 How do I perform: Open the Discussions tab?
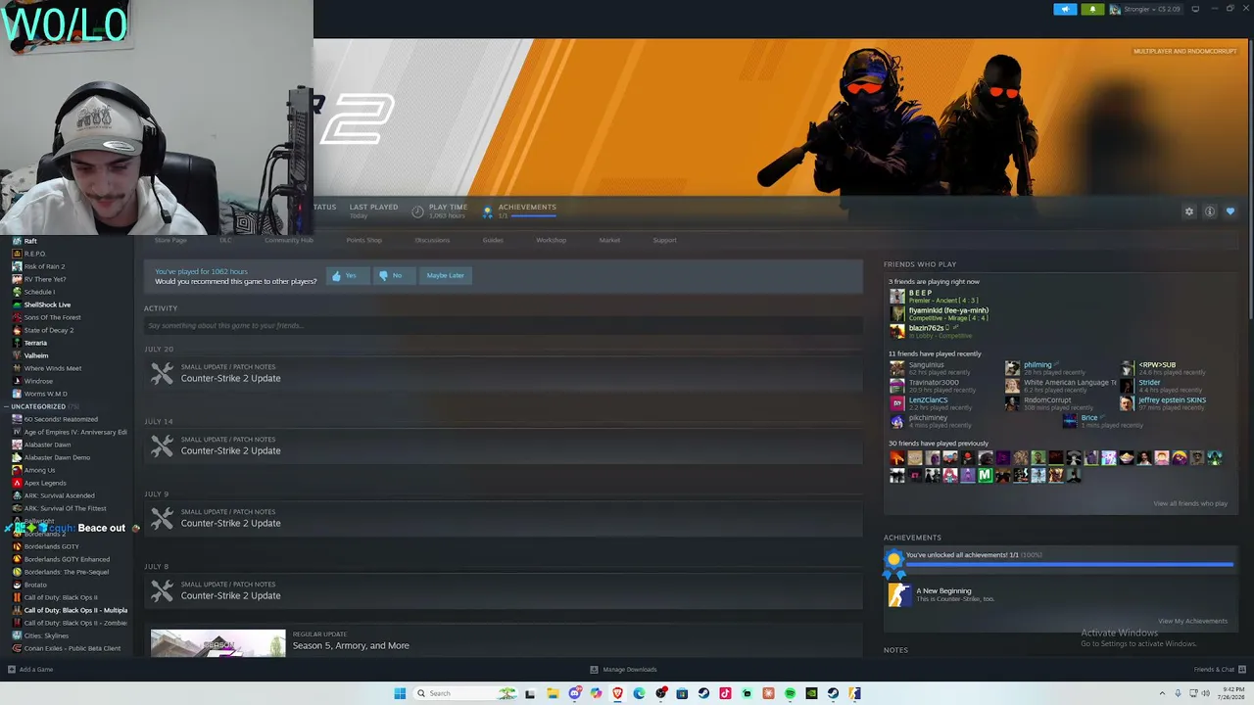tap(432, 240)
